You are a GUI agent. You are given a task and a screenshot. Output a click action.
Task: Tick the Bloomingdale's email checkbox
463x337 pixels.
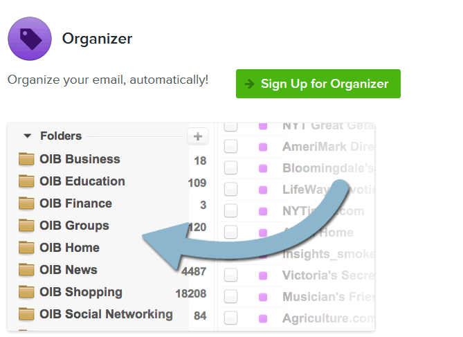point(230,167)
